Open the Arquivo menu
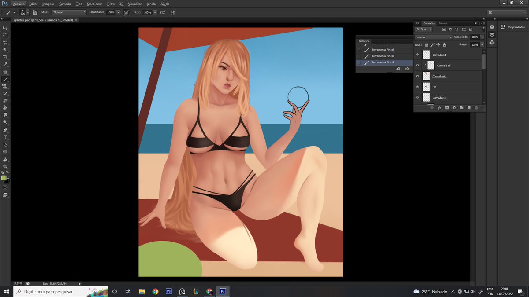Image resolution: width=529 pixels, height=297 pixels. [19, 4]
